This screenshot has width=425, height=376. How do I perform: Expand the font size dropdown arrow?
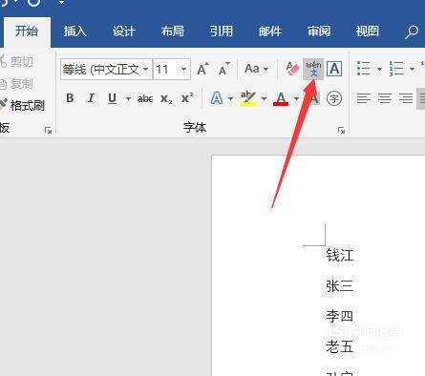tap(183, 69)
